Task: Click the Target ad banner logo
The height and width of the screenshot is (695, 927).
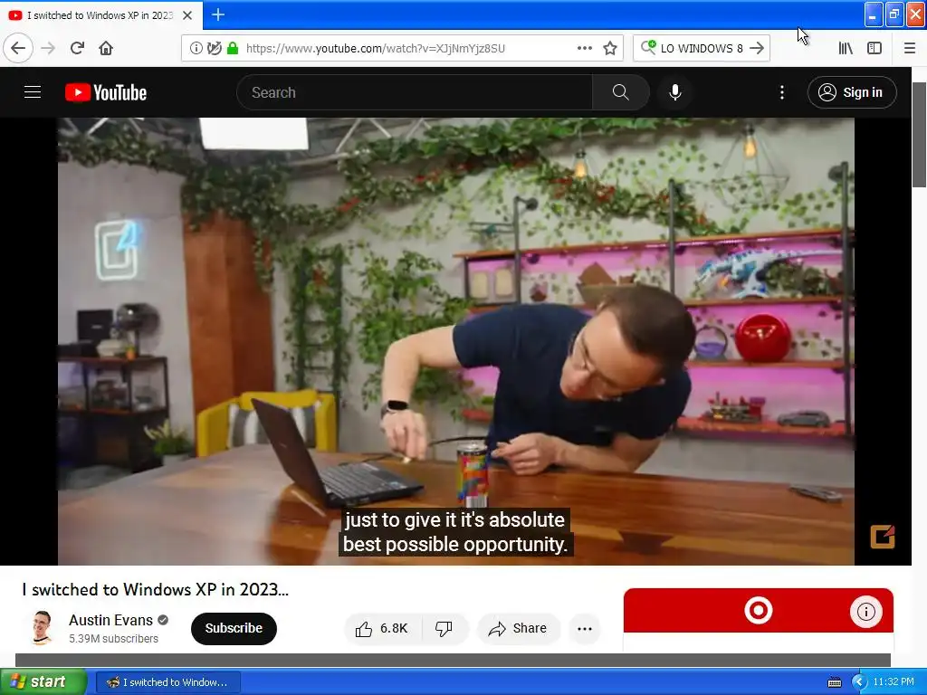Action: (759, 611)
